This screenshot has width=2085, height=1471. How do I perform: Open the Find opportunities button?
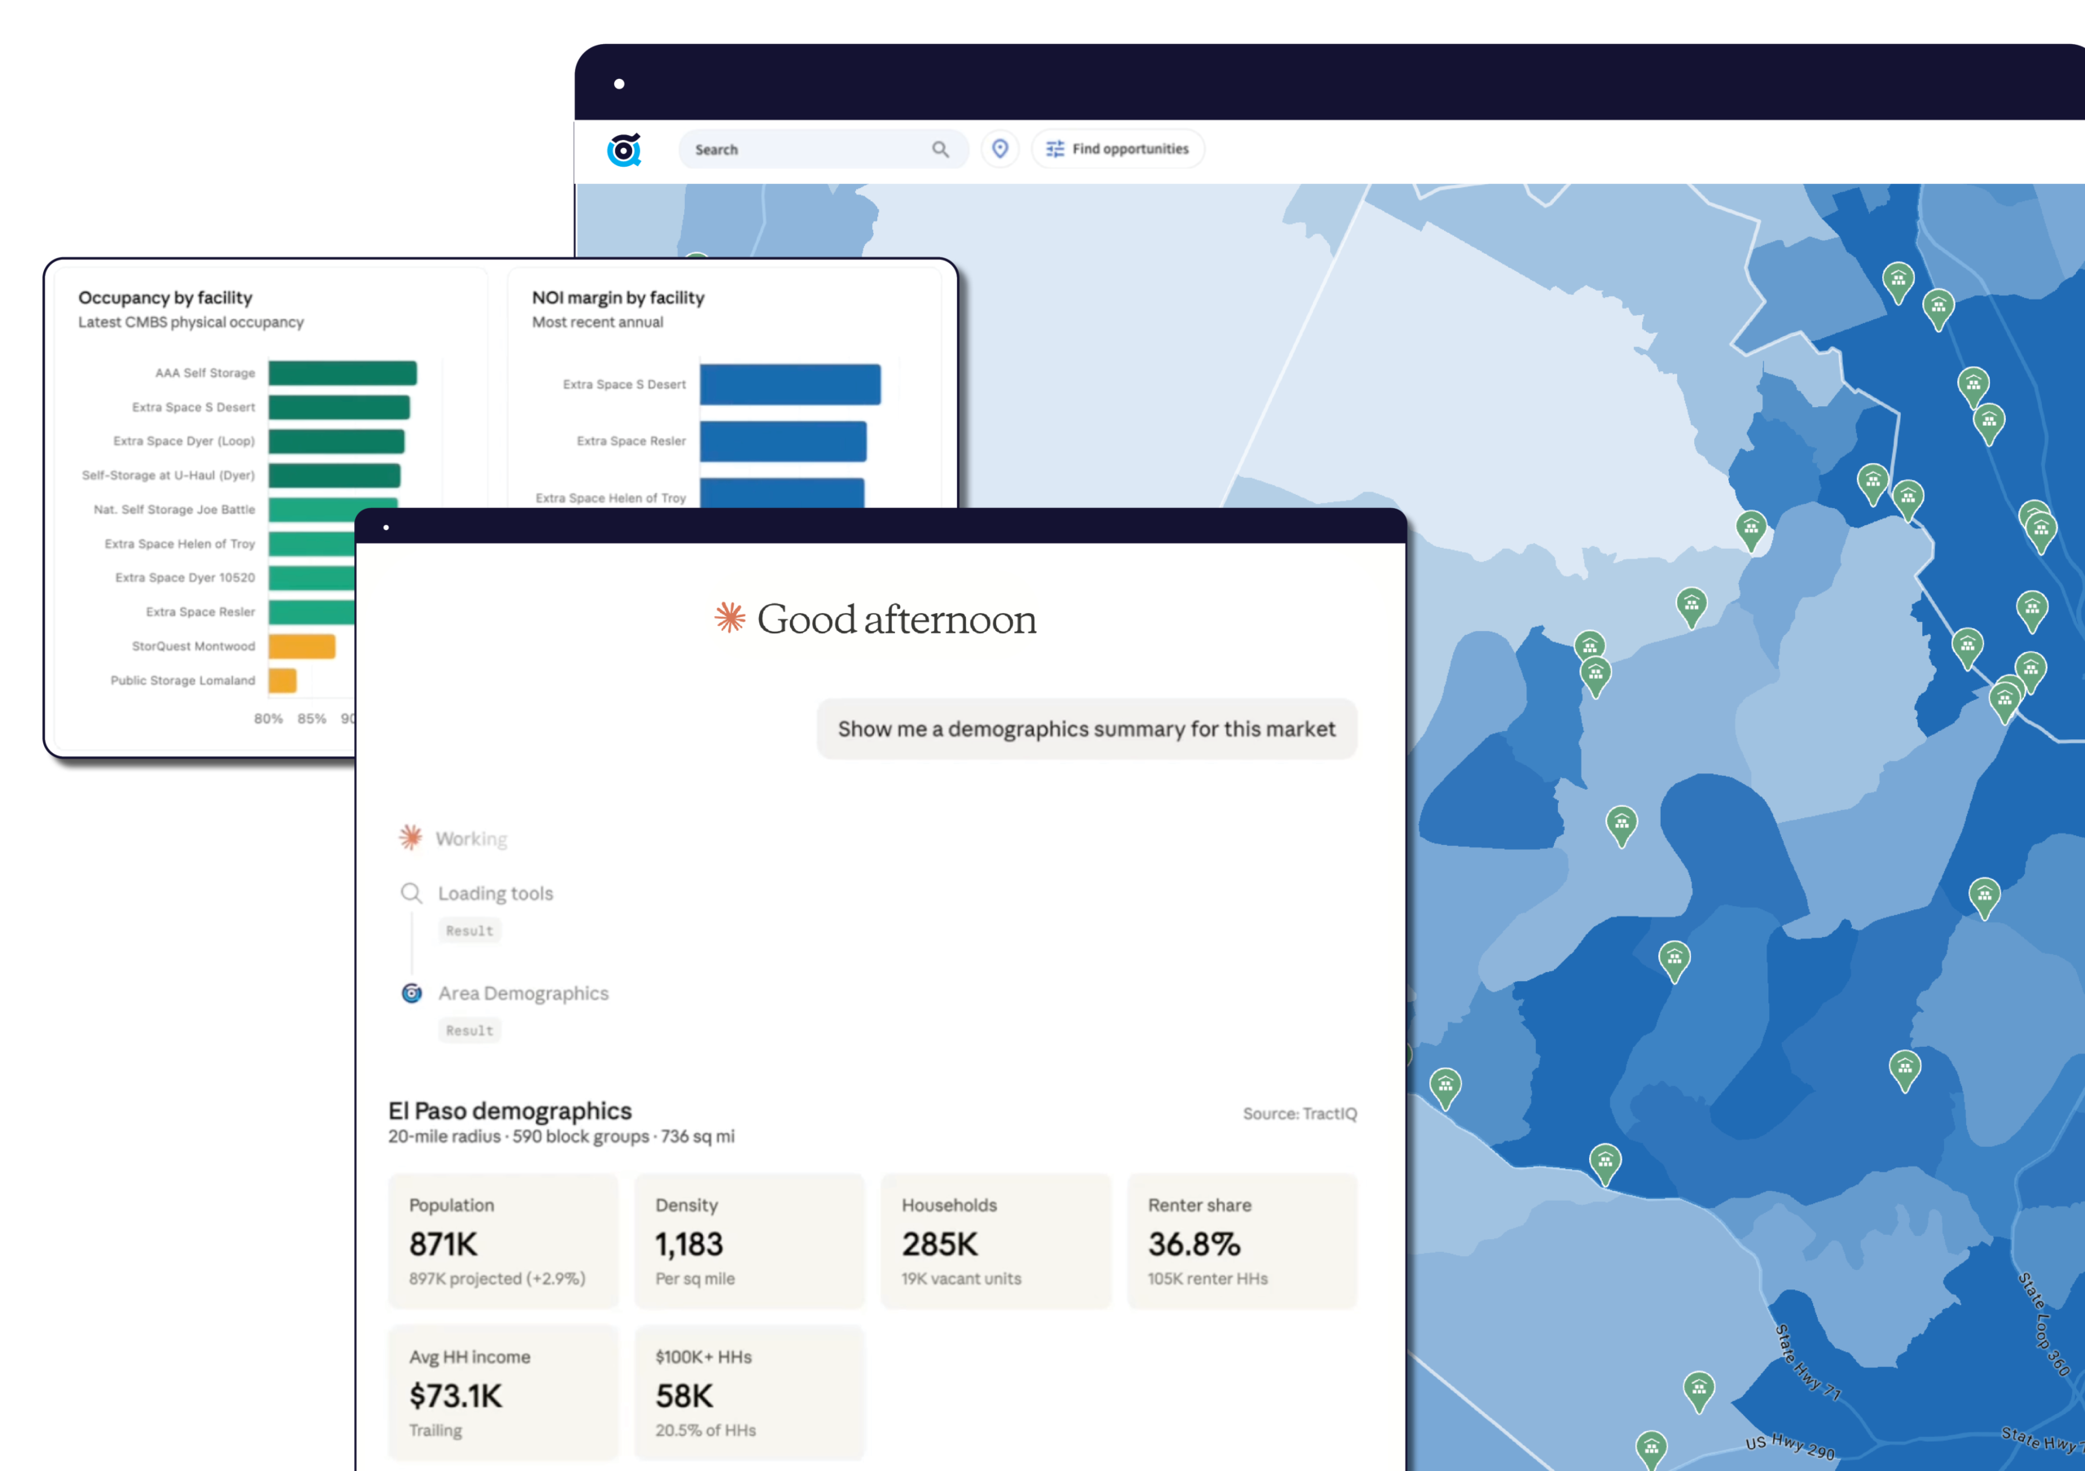tap(1118, 150)
